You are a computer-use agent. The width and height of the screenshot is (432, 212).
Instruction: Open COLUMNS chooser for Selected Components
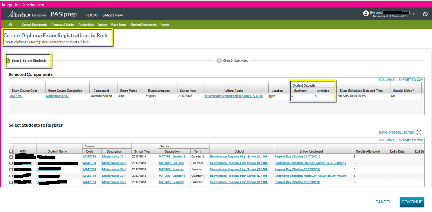click(387, 80)
